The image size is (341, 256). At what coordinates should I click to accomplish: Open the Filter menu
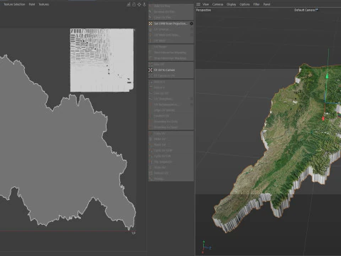pos(256,4)
